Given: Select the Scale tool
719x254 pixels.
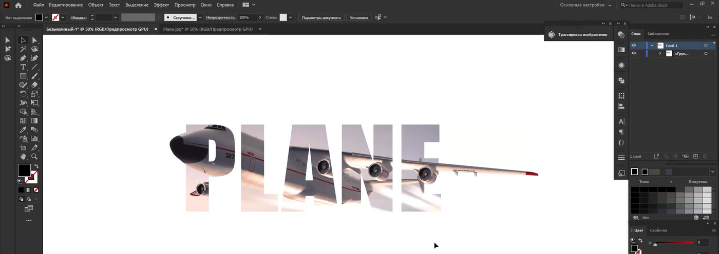Looking at the screenshot, I should (34, 94).
